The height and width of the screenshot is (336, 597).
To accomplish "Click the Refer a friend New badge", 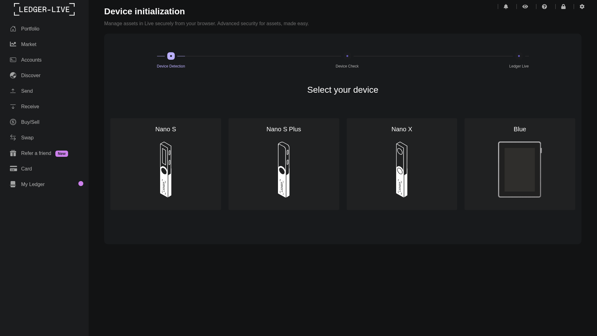I will pos(62,153).
